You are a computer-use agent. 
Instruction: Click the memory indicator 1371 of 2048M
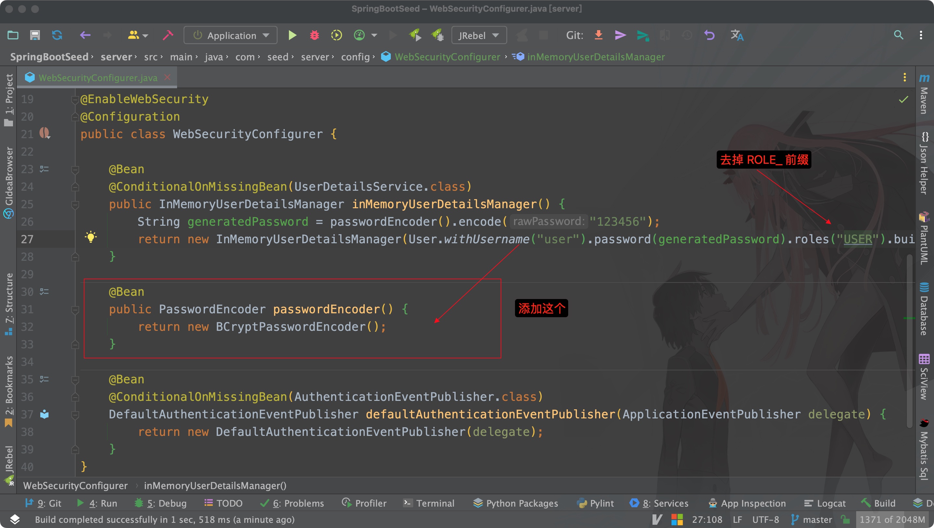(893, 520)
